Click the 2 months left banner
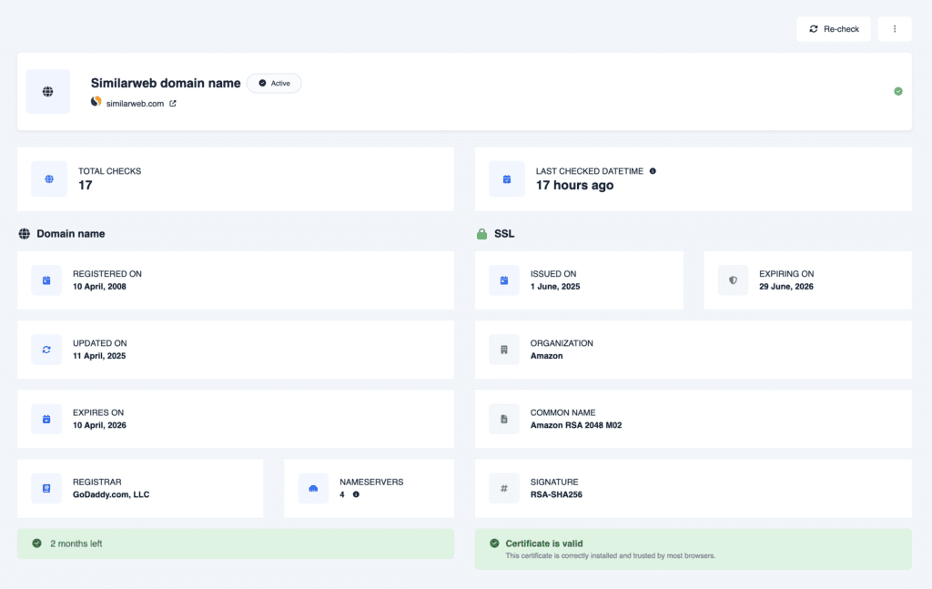The width and height of the screenshot is (932, 589). click(236, 543)
